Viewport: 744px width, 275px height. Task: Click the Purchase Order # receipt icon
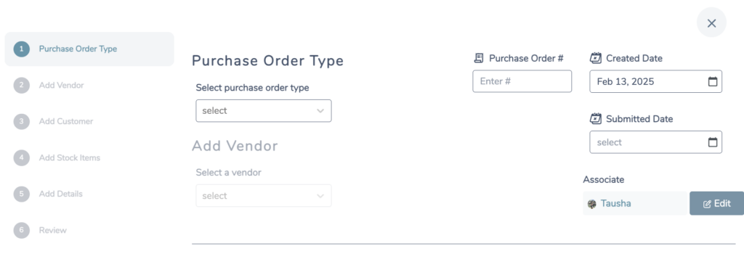coord(479,58)
